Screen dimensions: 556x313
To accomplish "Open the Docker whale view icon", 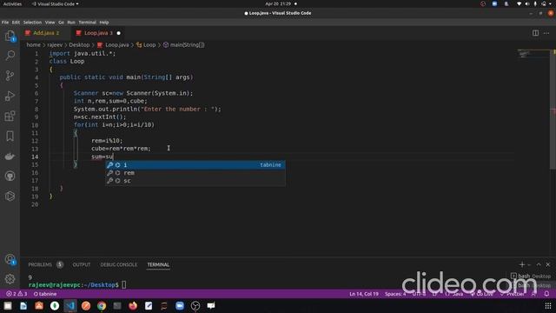I will point(10,156).
